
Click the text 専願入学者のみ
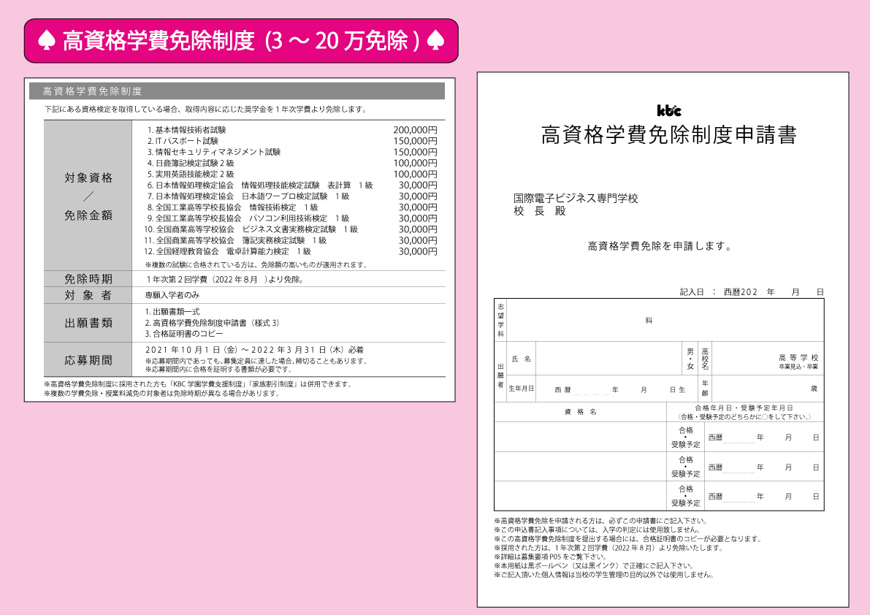click(172, 295)
